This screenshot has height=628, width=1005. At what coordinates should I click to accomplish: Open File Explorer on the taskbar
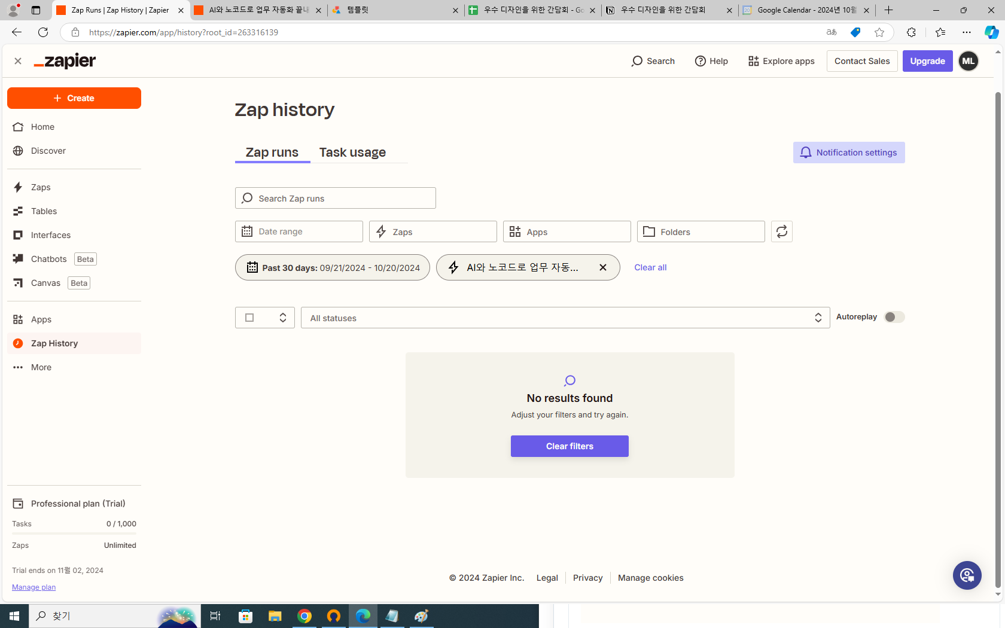point(275,616)
